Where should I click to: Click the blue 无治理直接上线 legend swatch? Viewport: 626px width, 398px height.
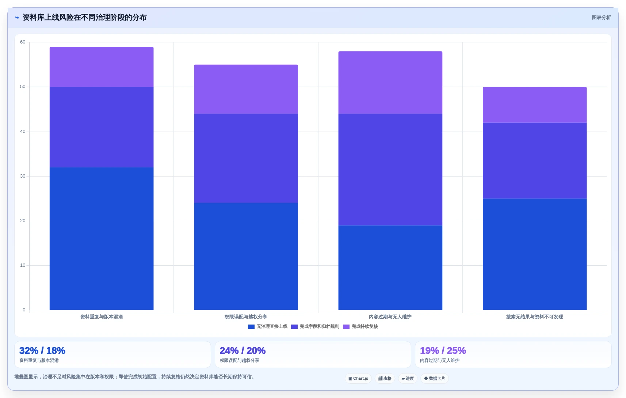point(251,327)
